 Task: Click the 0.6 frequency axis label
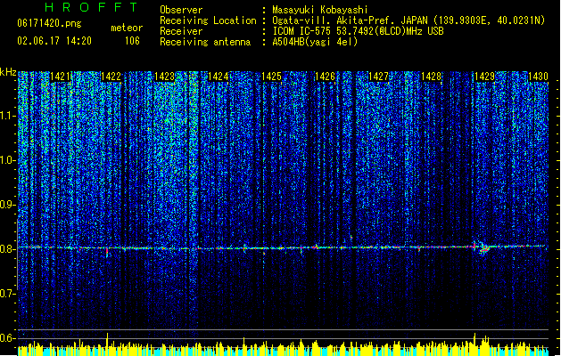8,338
